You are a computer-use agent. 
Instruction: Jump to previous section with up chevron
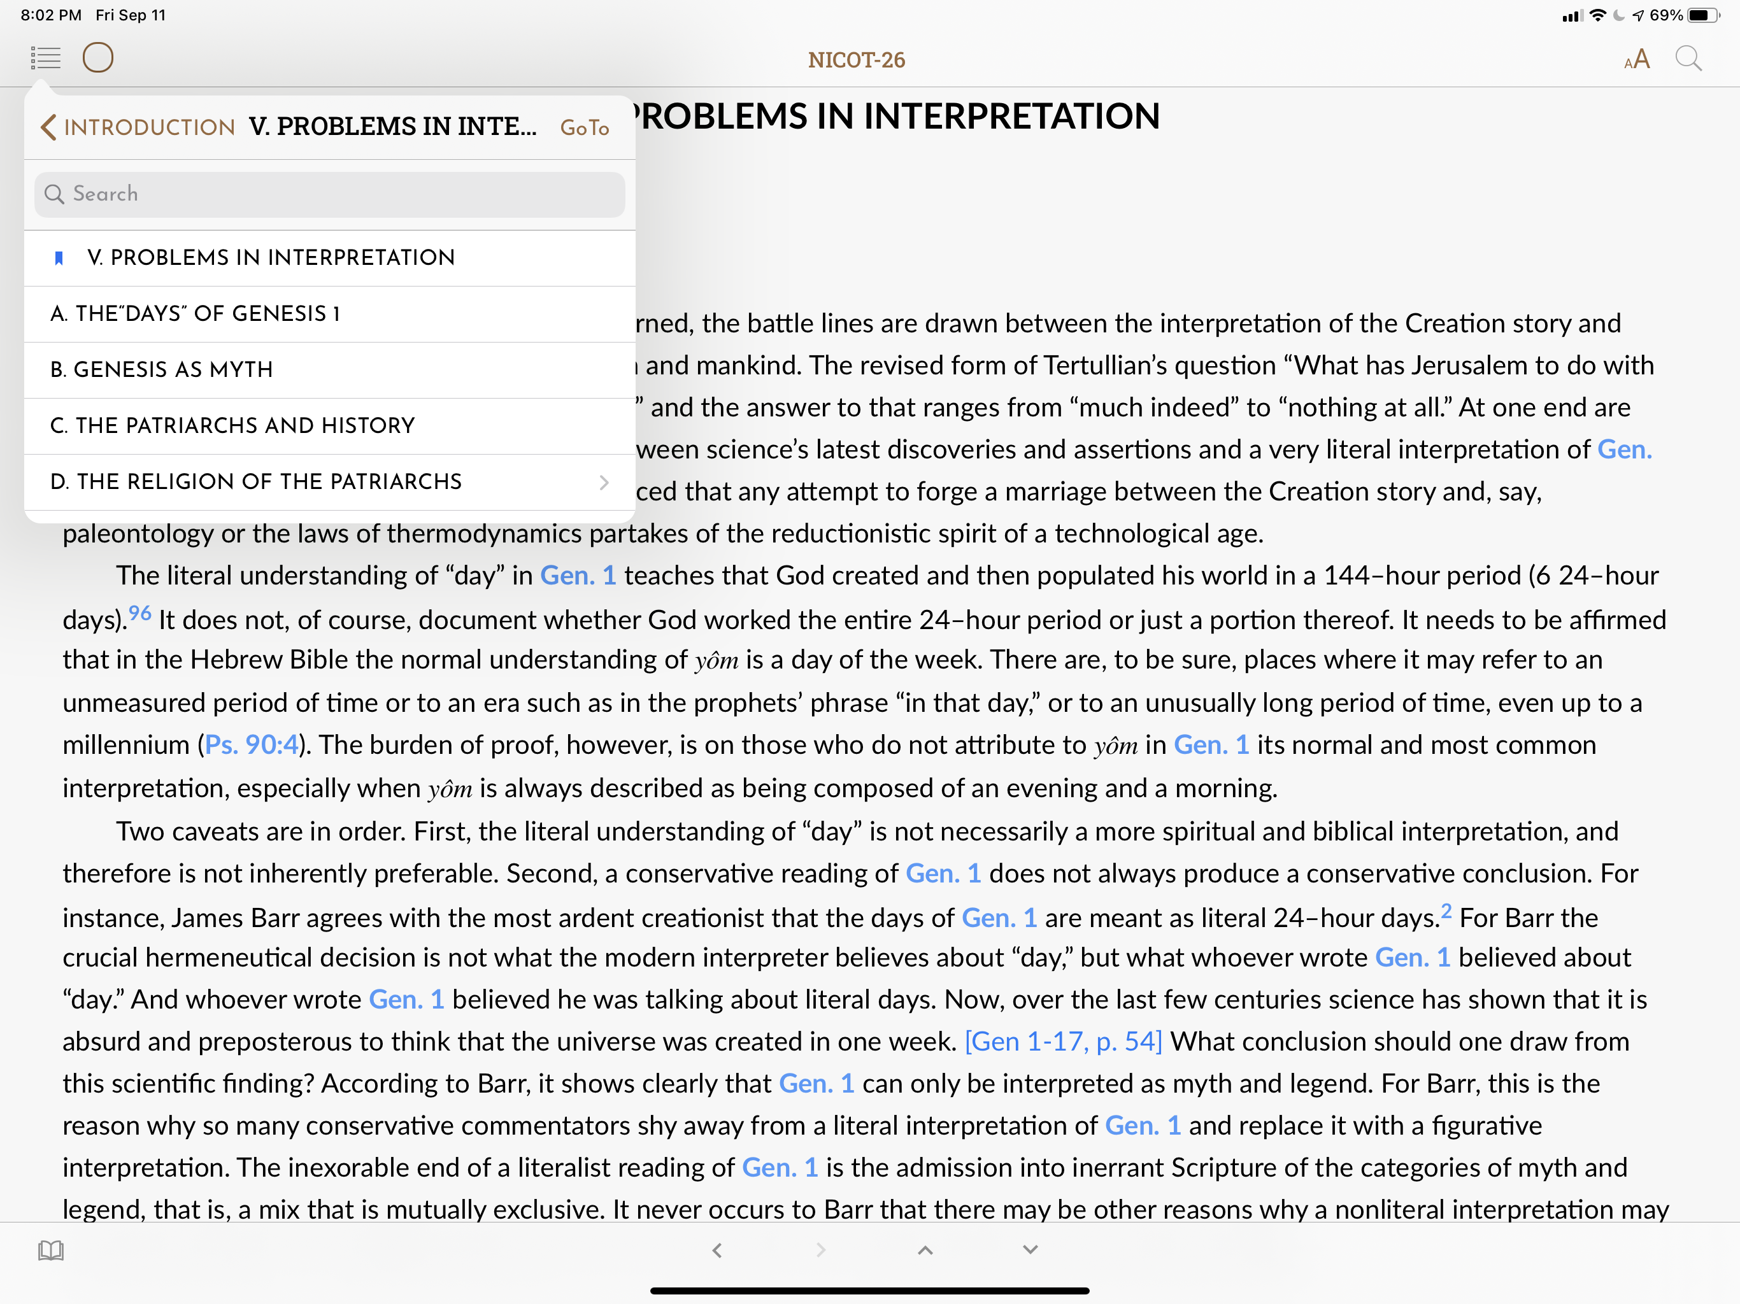point(925,1250)
